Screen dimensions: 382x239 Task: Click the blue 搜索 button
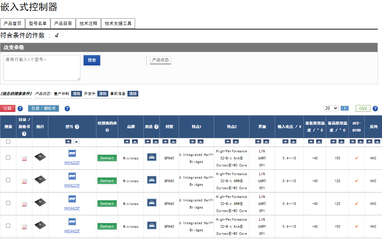point(92,60)
